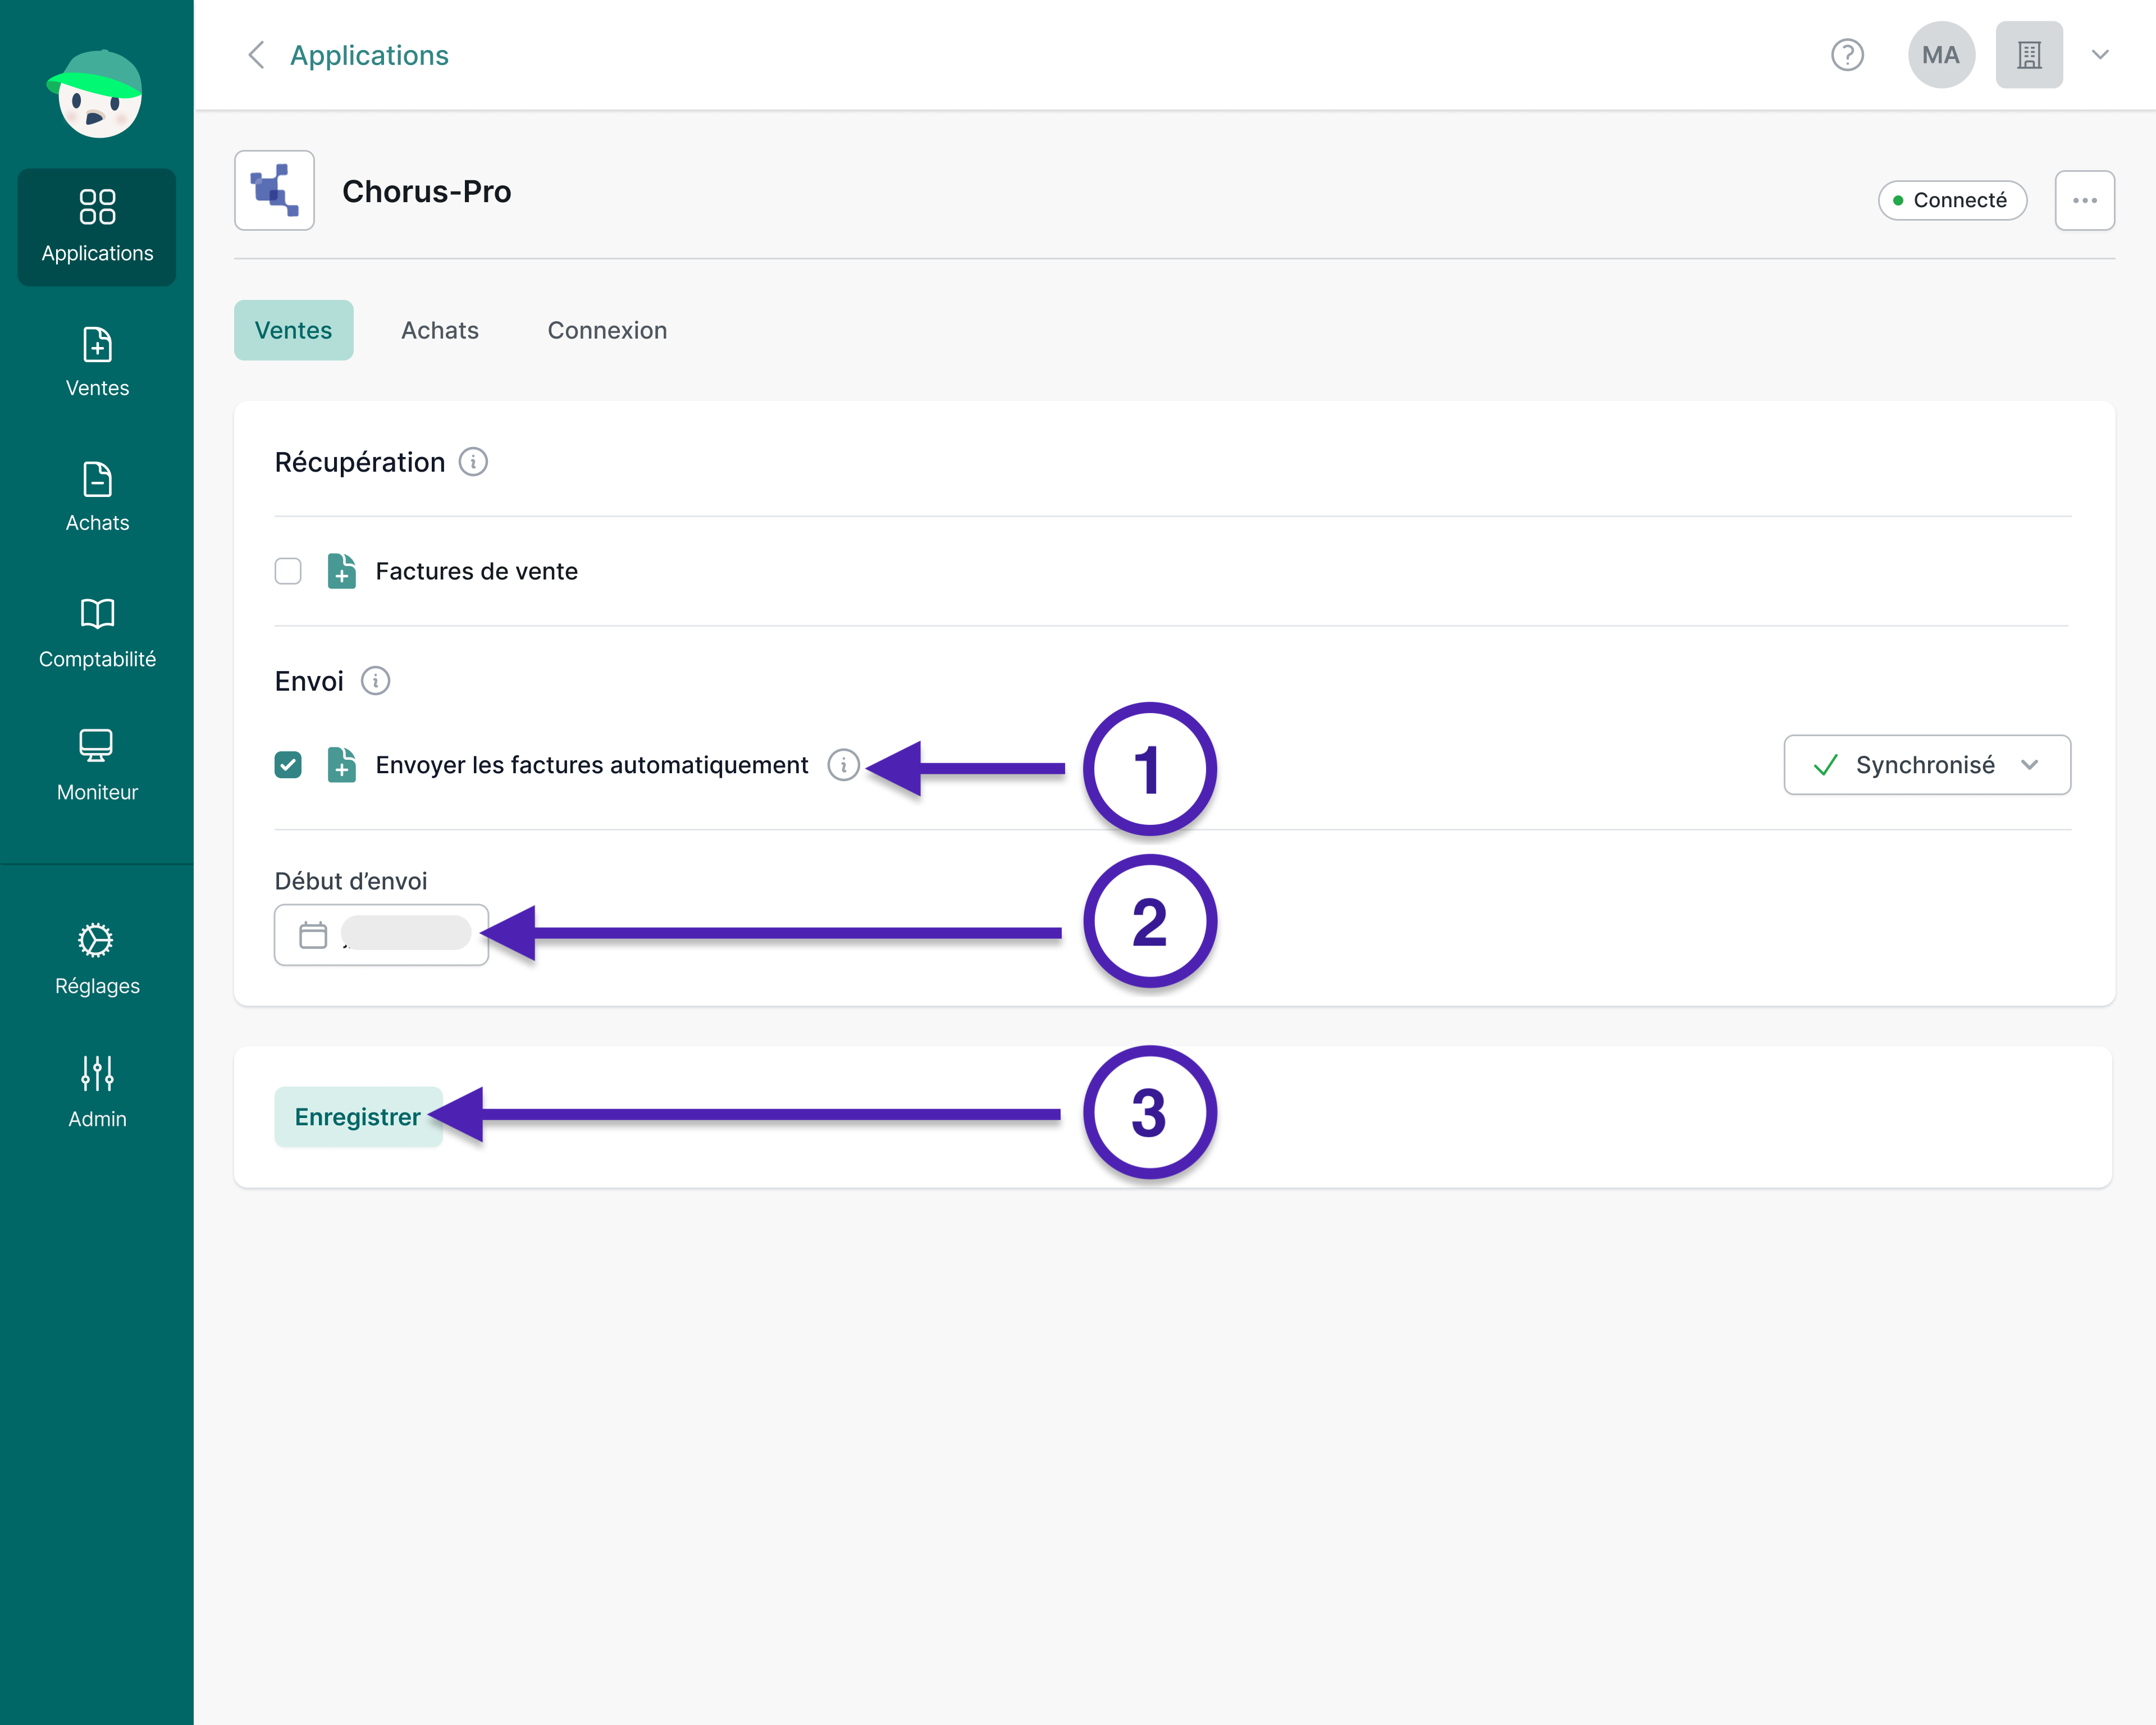Switch to the Connexion tab

(606, 330)
